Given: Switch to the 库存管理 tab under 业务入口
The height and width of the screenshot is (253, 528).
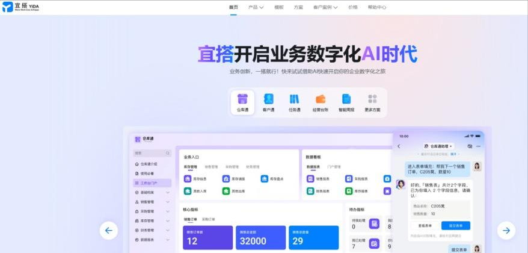Looking at the screenshot, I should 190,167.
